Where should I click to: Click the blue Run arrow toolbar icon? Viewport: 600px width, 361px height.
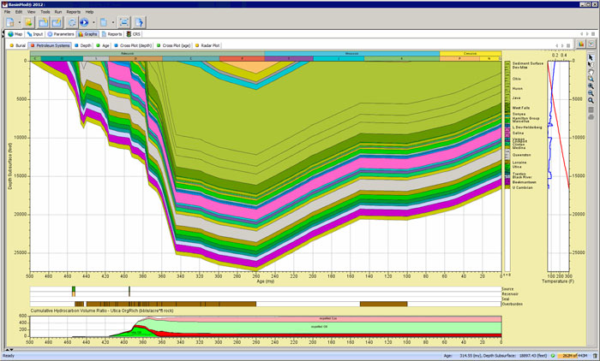tap(84, 22)
